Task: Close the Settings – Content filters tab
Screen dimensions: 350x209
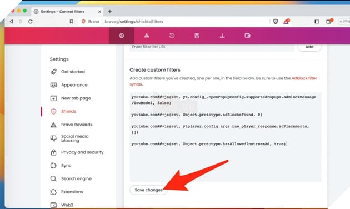Action: 99,12
